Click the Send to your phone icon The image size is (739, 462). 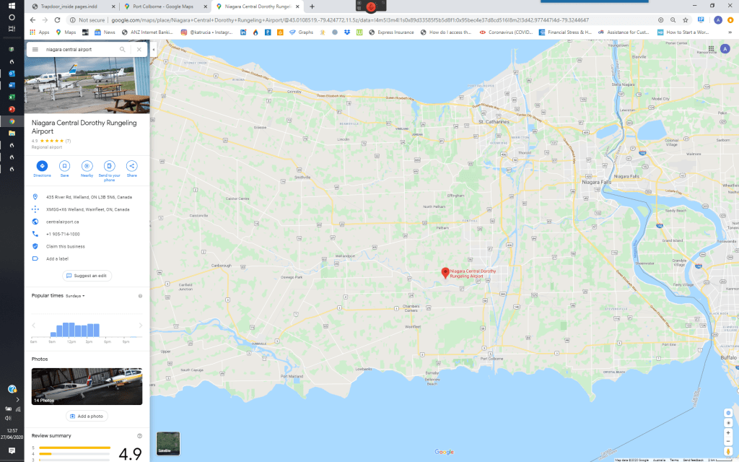pos(109,166)
